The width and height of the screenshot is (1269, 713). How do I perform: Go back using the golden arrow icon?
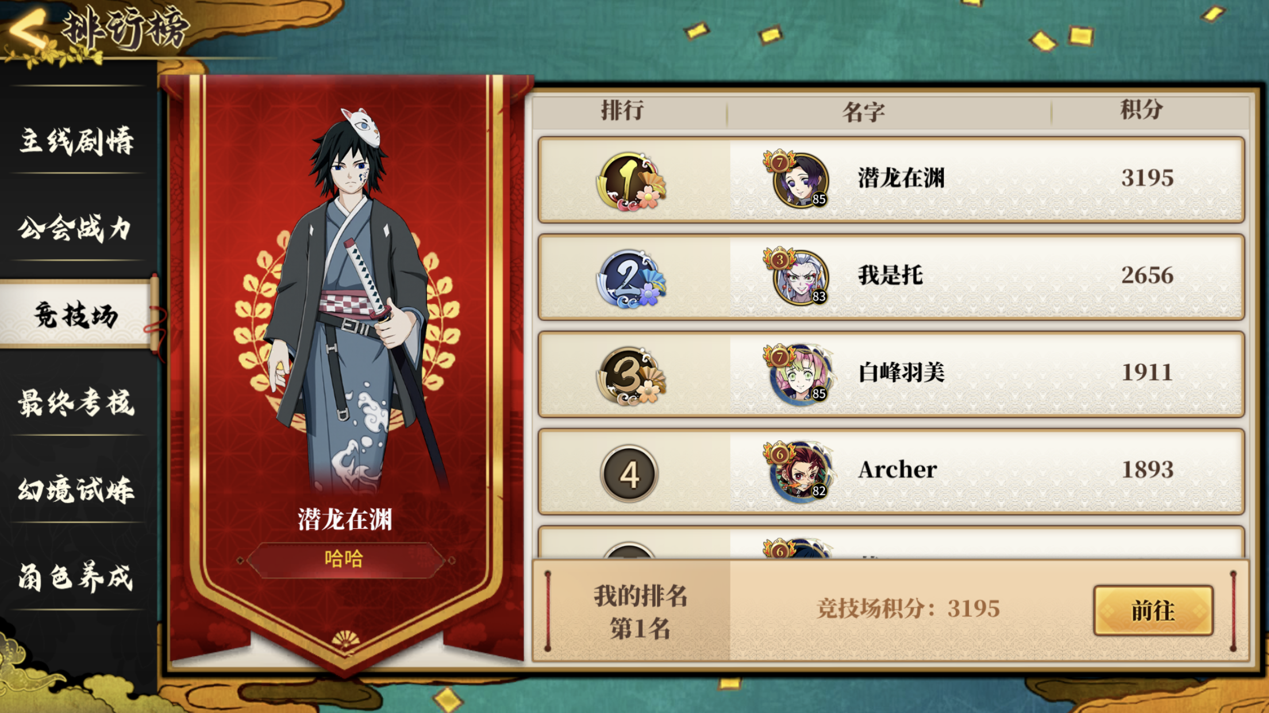tap(29, 29)
